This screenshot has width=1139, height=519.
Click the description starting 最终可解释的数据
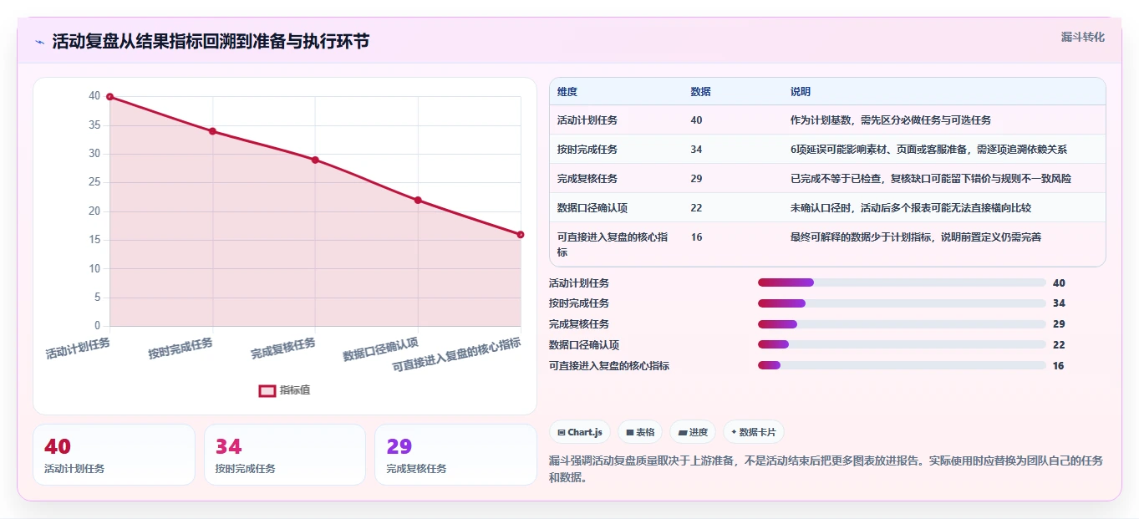click(916, 237)
